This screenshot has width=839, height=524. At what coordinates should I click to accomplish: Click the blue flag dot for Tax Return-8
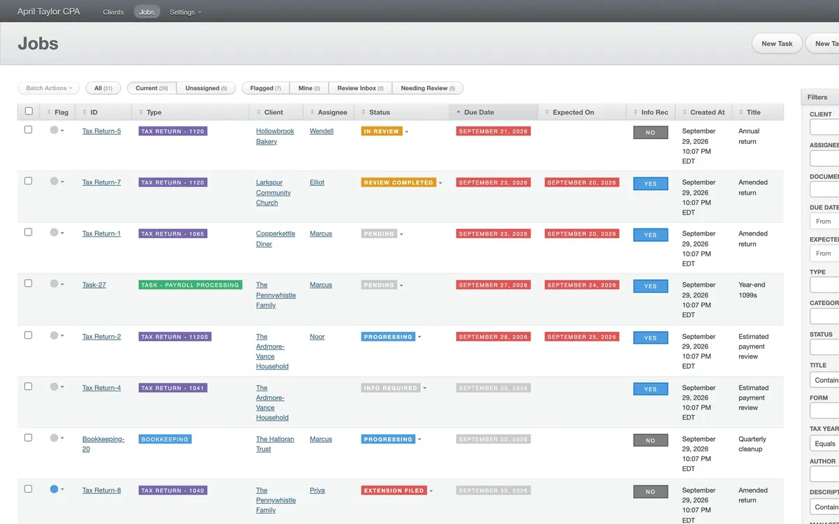click(x=54, y=489)
